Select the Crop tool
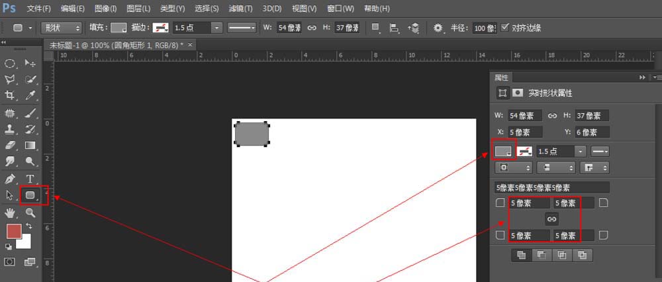Viewport: 662px width, 282px height. coord(11,96)
